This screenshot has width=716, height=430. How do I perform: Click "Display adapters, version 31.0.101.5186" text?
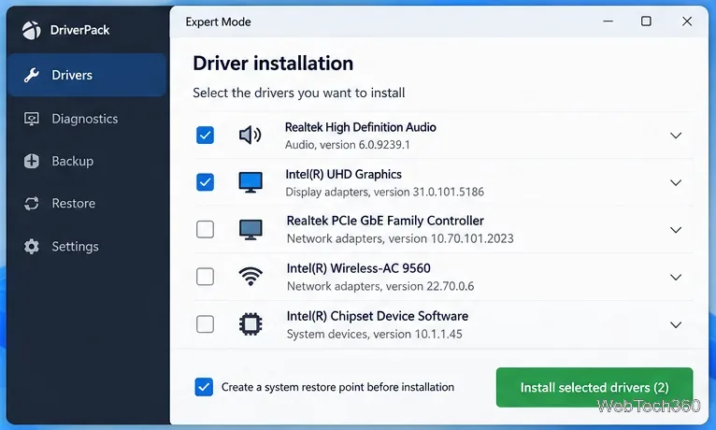[x=384, y=192]
